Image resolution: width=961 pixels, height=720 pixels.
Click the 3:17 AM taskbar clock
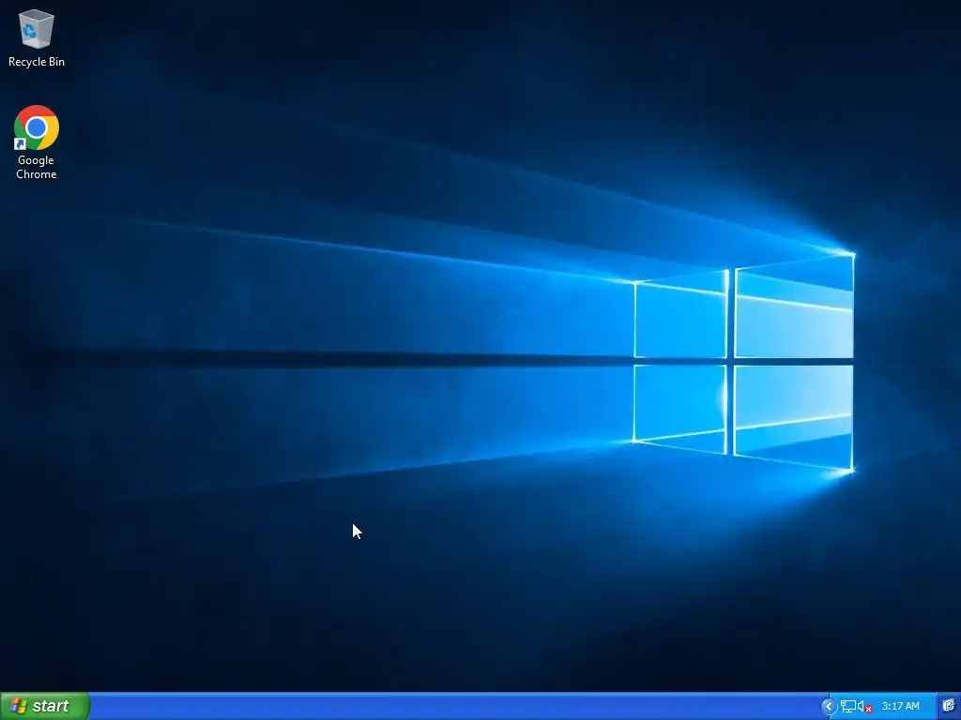900,707
